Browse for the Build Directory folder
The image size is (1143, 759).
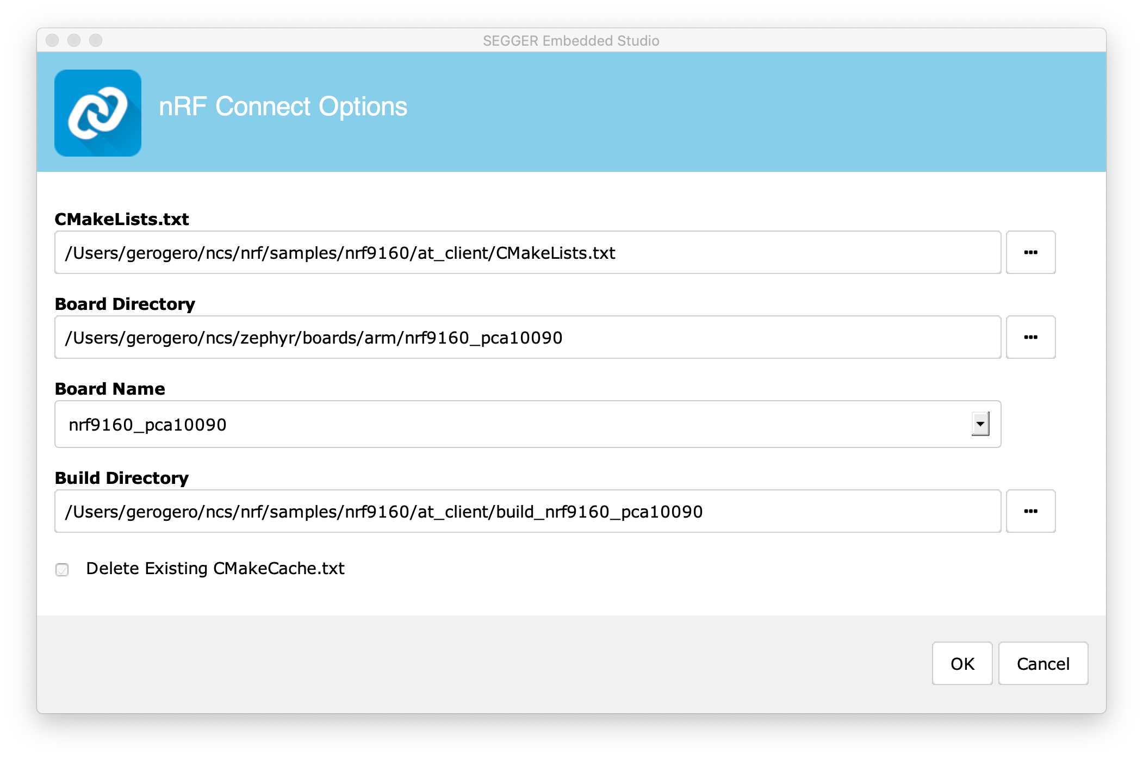(1030, 511)
